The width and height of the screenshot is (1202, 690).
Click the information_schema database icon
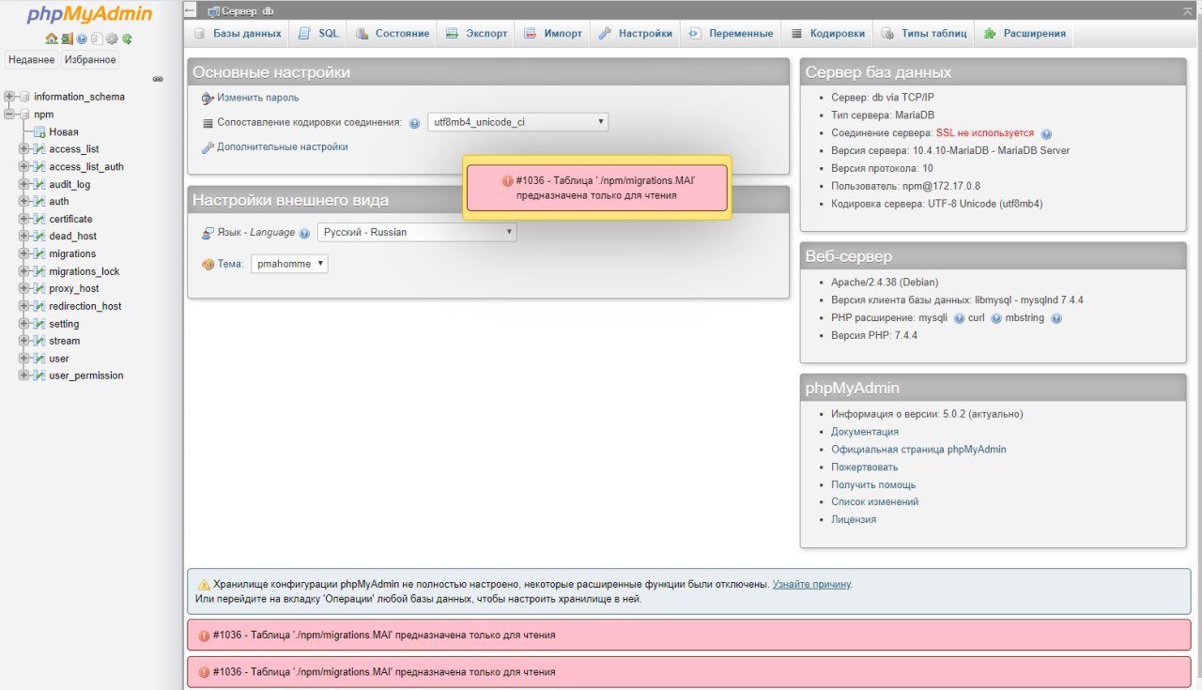(24, 97)
